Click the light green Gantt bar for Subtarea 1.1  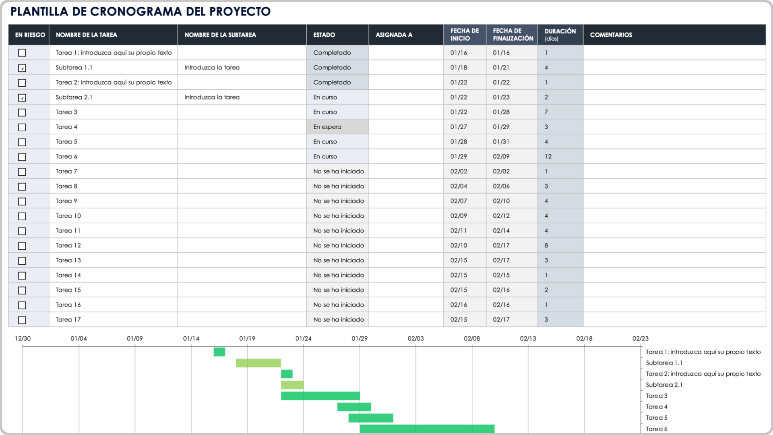pyautogui.click(x=258, y=363)
